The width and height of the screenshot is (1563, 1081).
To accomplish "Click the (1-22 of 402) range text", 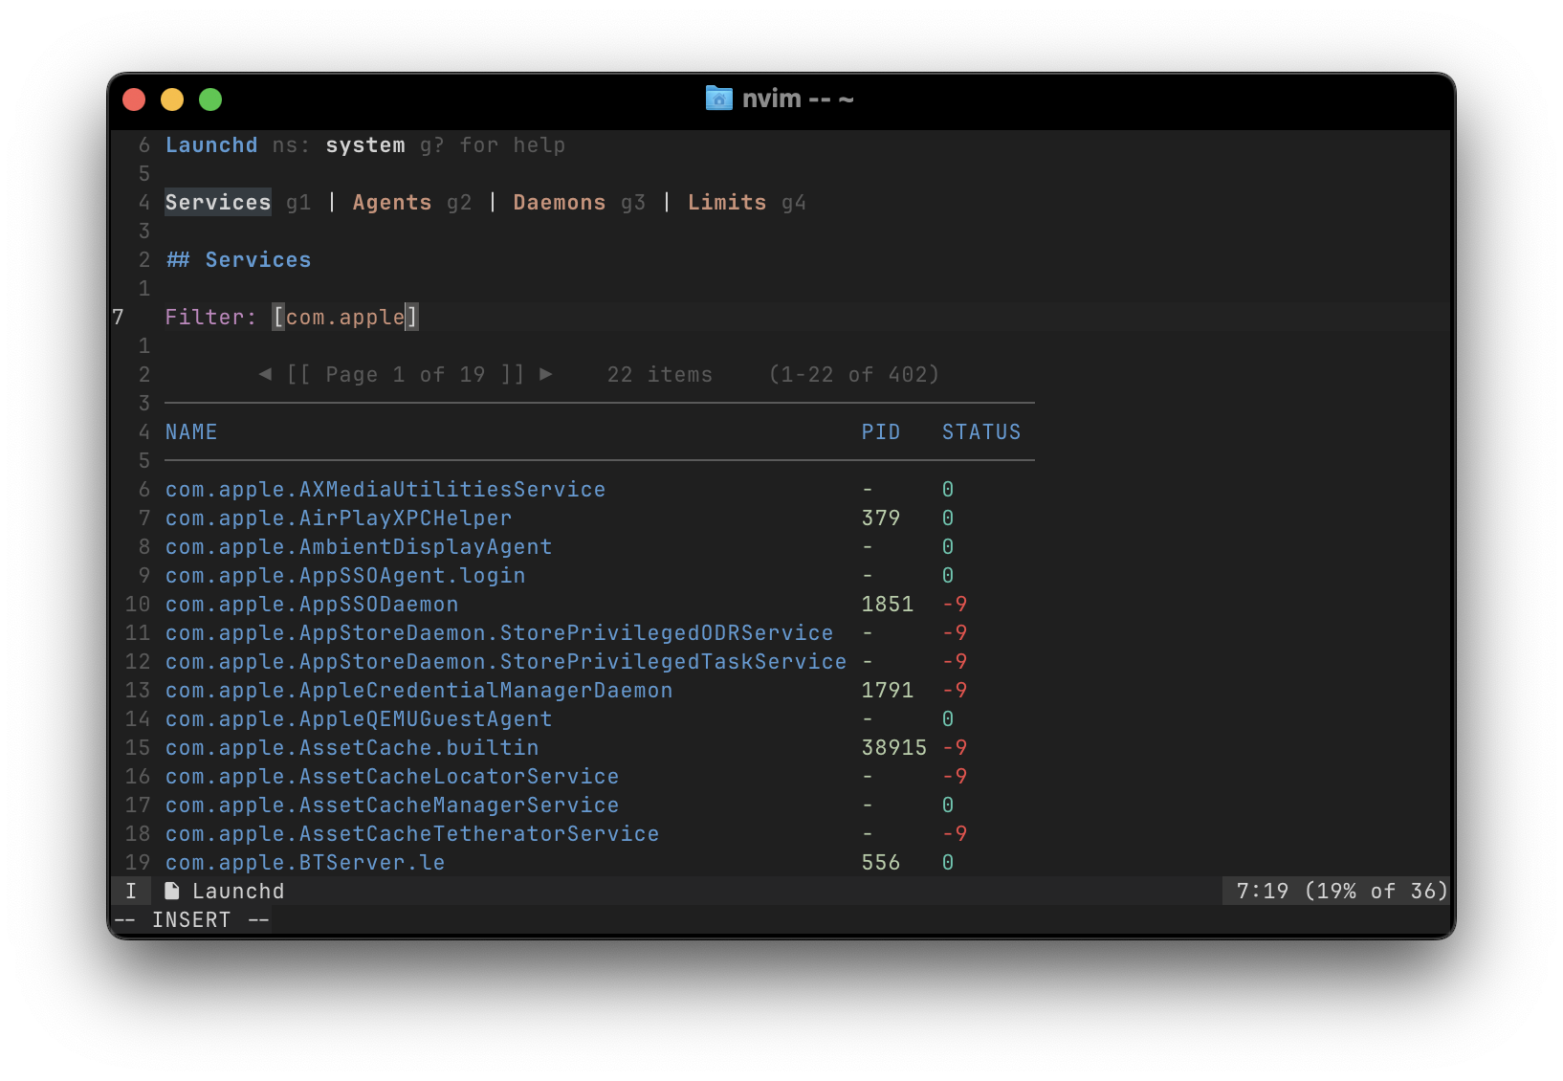I will click(x=854, y=374).
